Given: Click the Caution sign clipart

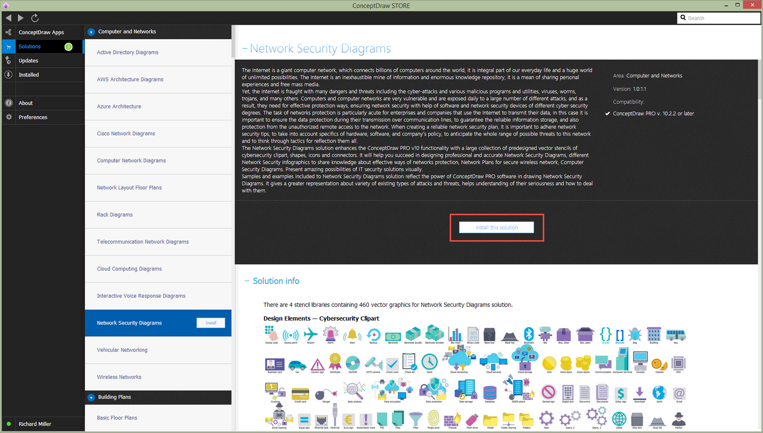Looking at the screenshot, I should 317,364.
